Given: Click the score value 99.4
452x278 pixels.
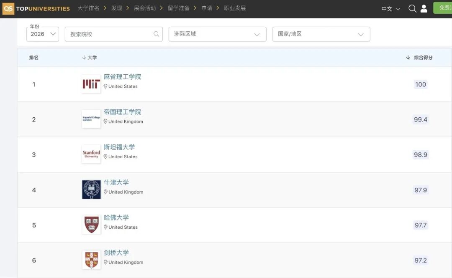Looking at the screenshot, I should [x=421, y=119].
